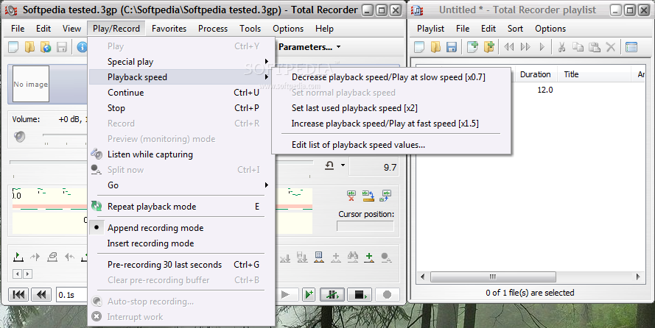Click the blue information icon in the toolbar
Screen dimensions: 655x328
point(82,47)
